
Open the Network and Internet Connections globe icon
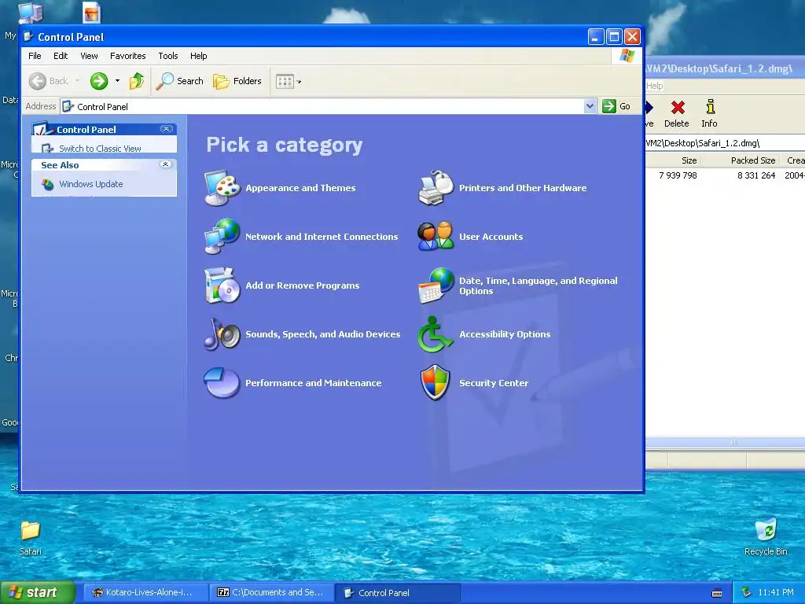pos(222,237)
